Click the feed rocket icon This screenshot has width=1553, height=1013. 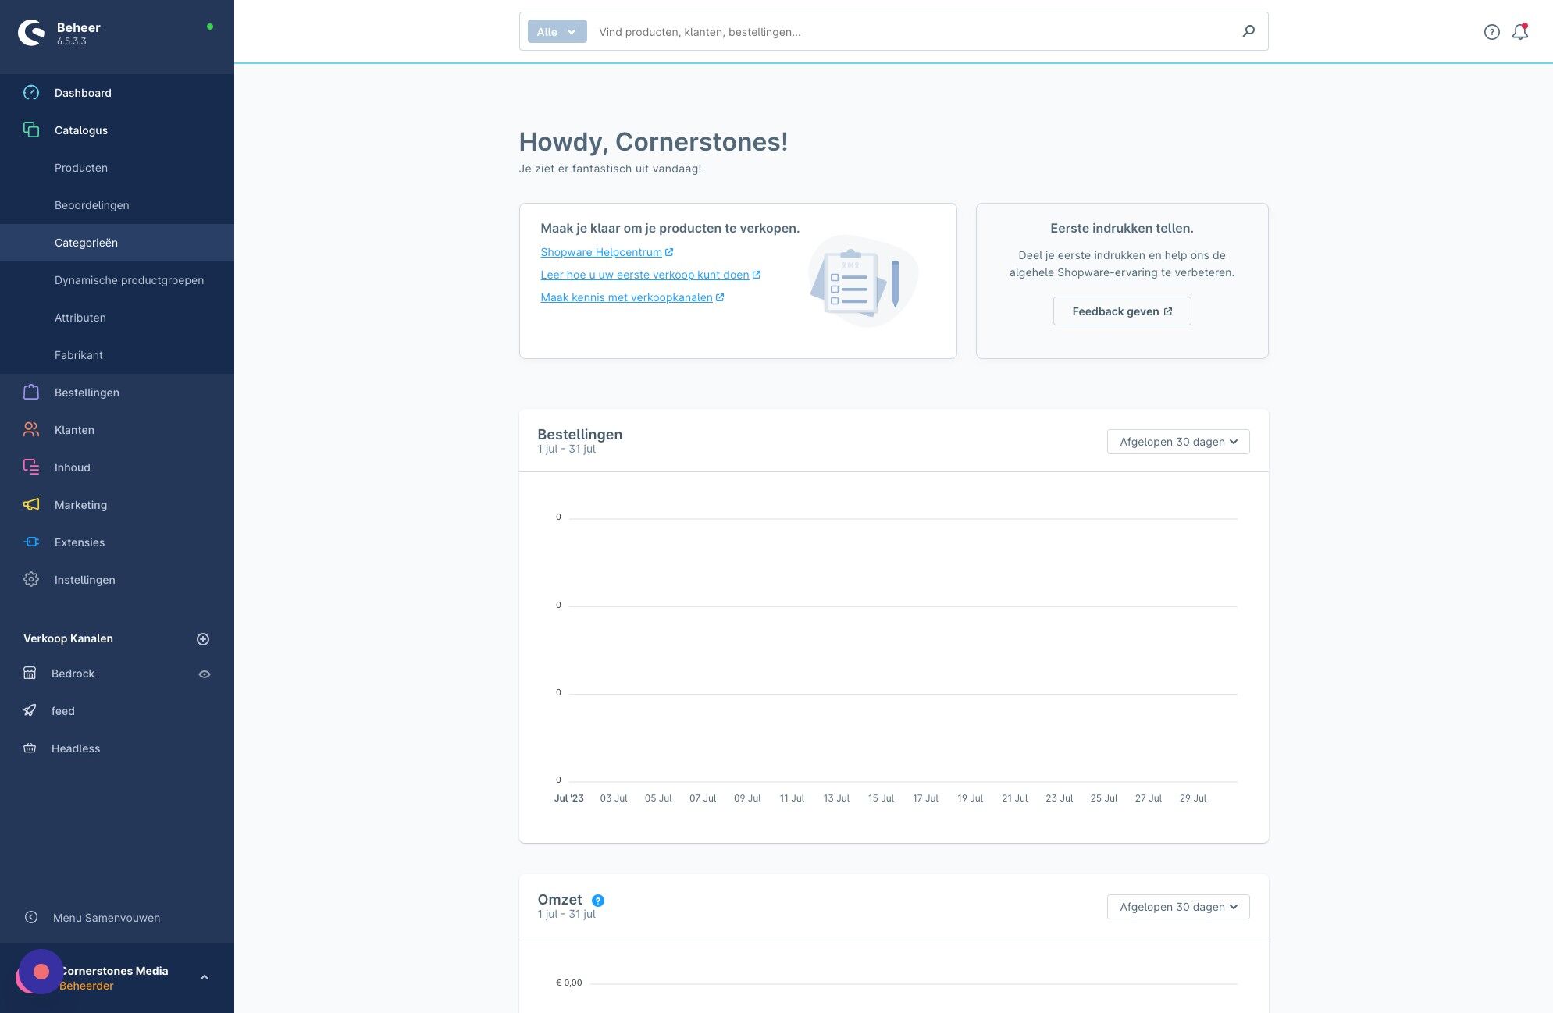click(x=30, y=711)
